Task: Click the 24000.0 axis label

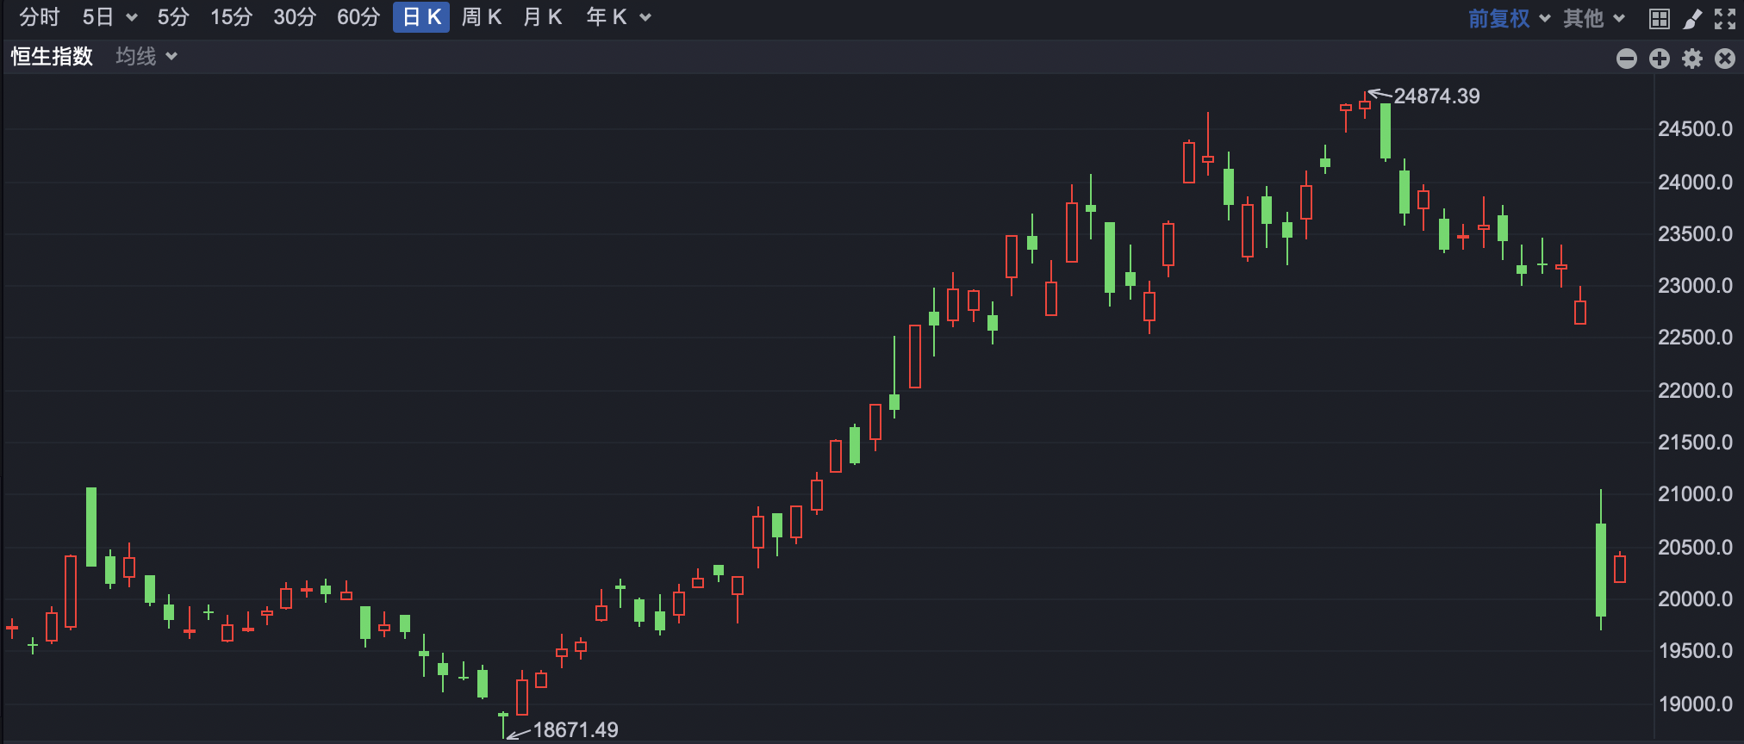Action: point(1695,183)
